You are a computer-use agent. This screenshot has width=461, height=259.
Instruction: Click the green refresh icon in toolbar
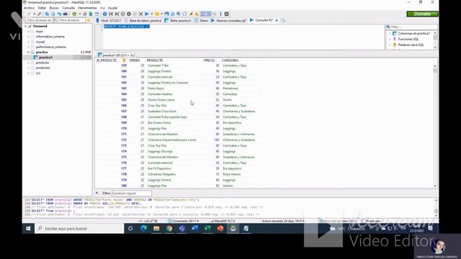coord(74,14)
